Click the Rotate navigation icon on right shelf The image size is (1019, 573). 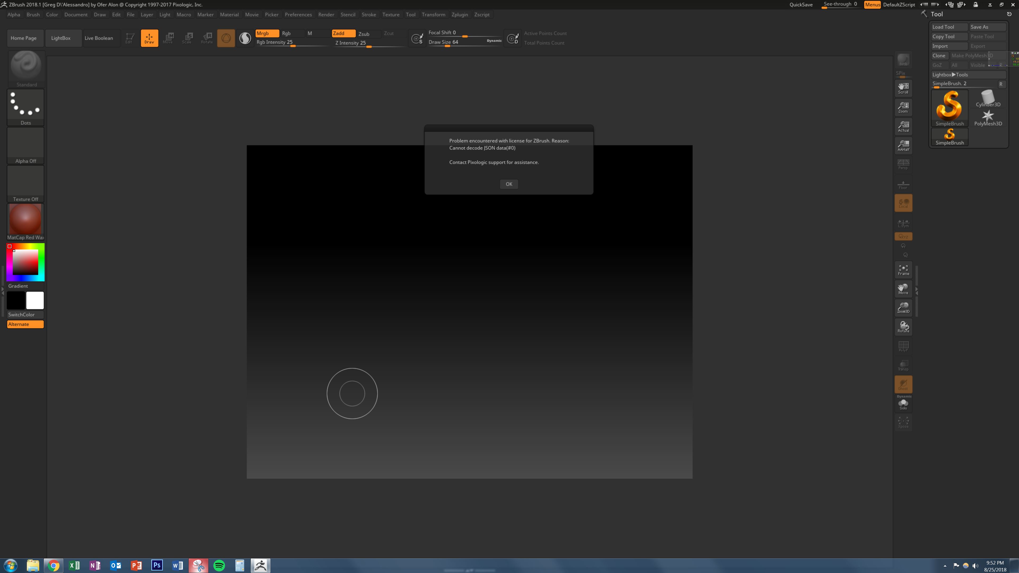(903, 327)
